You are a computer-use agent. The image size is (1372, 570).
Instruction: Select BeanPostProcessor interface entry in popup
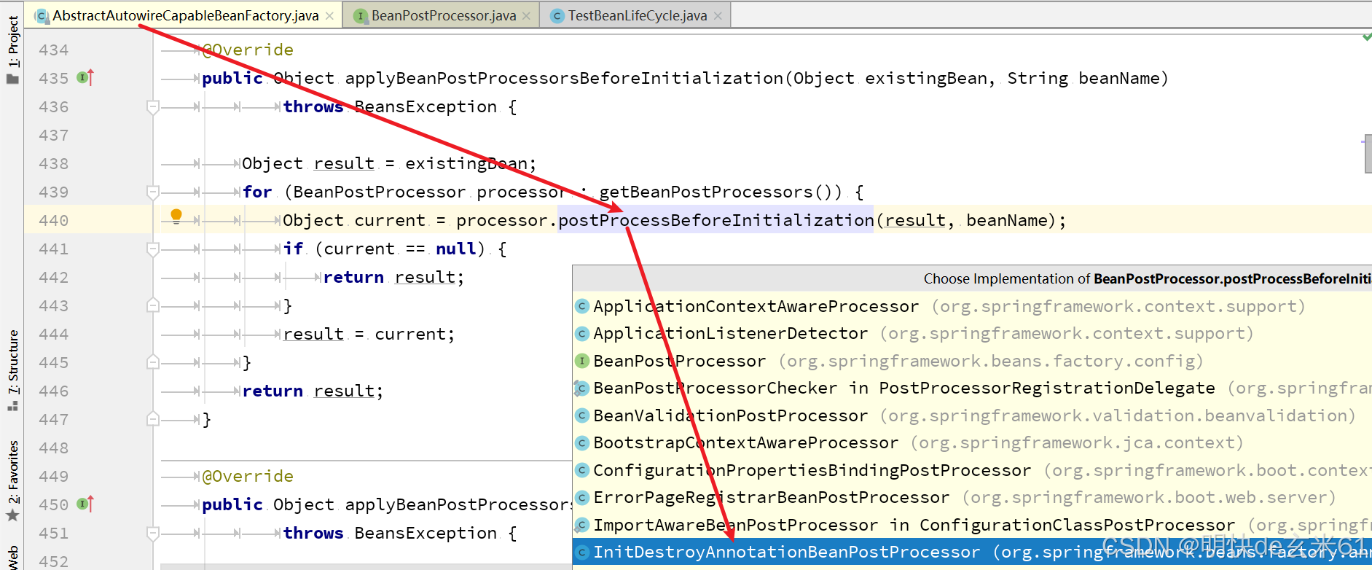click(972, 361)
